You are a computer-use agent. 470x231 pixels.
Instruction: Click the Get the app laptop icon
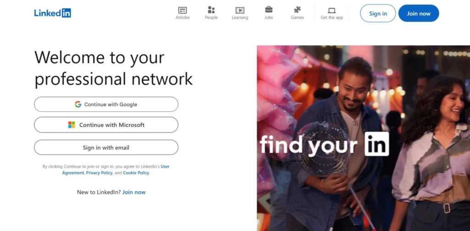click(331, 10)
